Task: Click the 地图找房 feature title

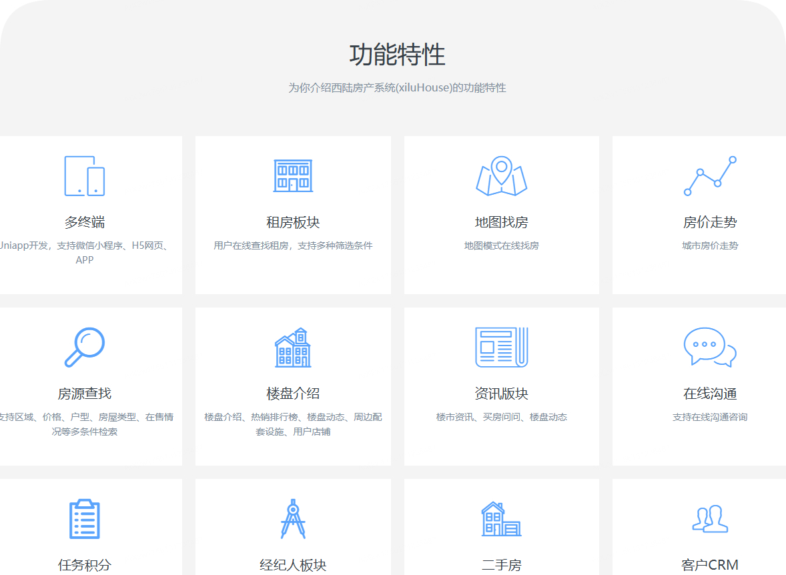Action: click(x=501, y=223)
